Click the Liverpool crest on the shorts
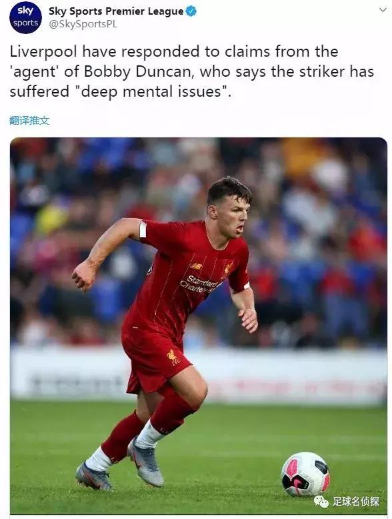392x519 pixels. (173, 358)
